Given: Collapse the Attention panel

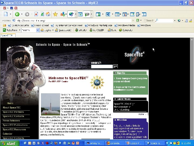Looking at the screenshot, I should (x=115, y=120).
